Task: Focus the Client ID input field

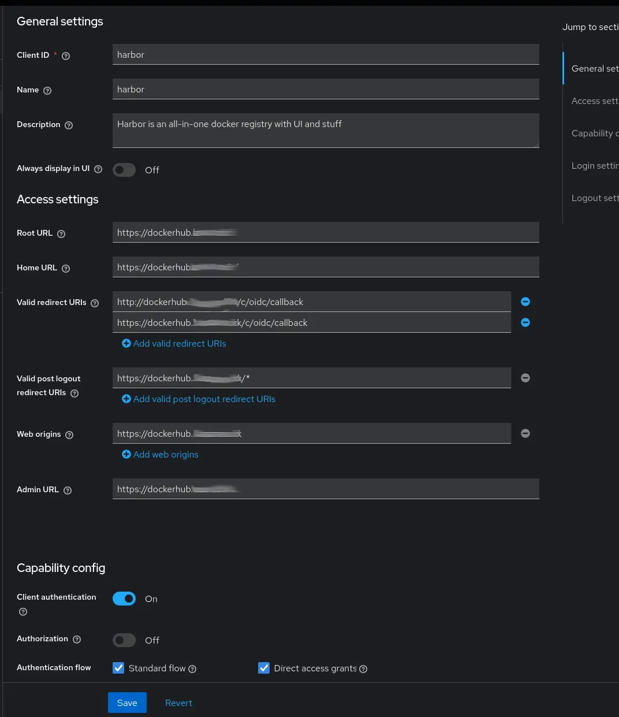Action: pyautogui.click(x=326, y=54)
